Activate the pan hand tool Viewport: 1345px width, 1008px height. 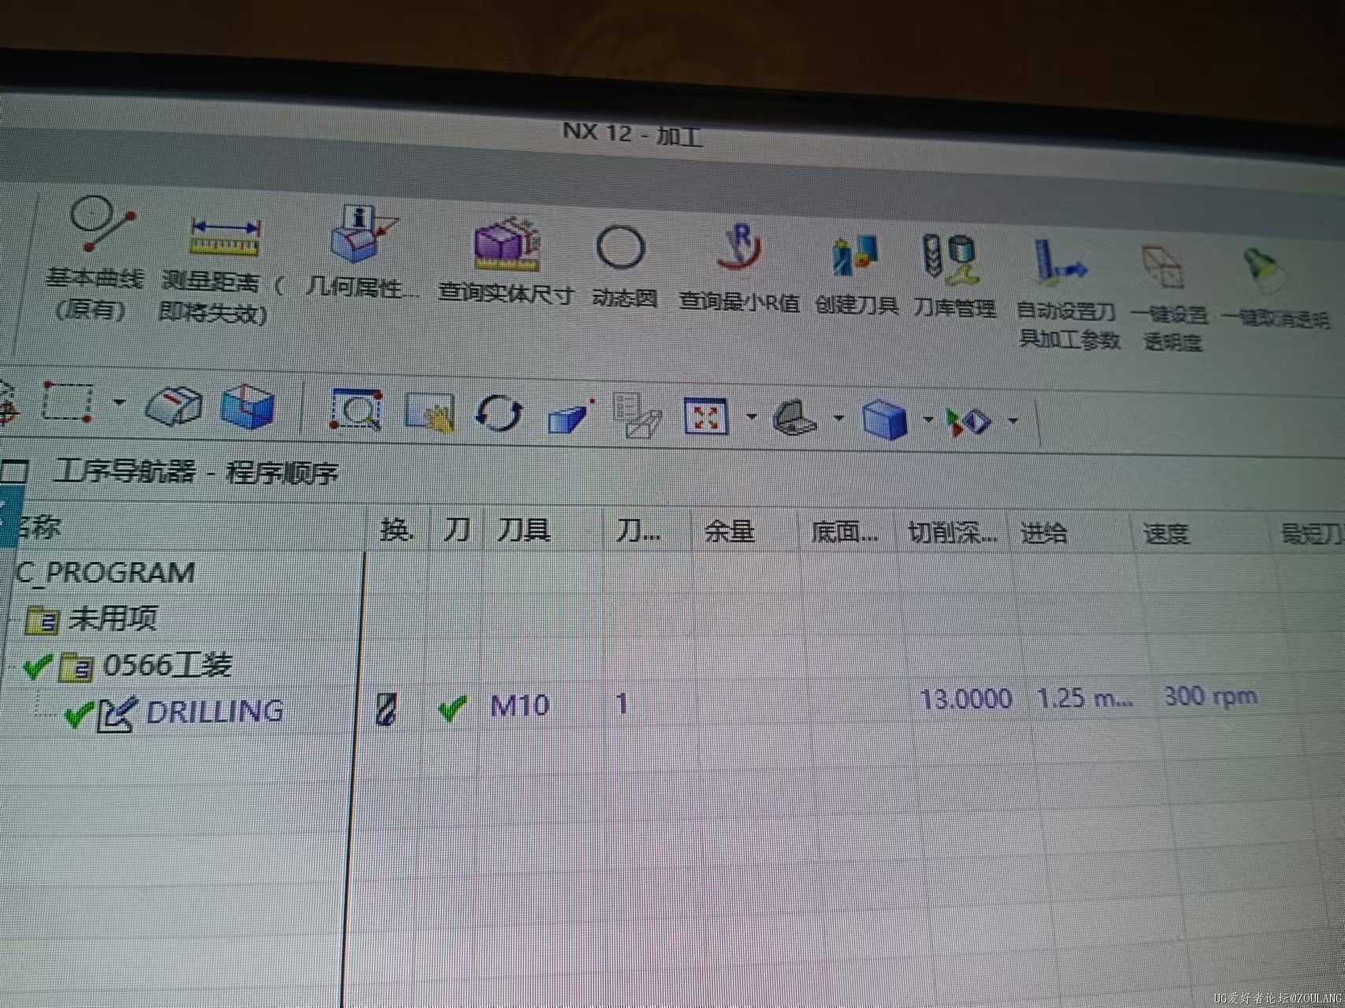click(430, 411)
